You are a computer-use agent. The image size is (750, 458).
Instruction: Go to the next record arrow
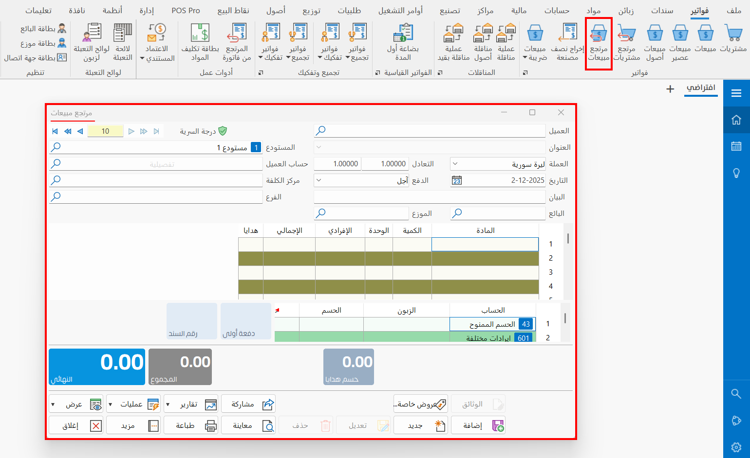pyautogui.click(x=80, y=131)
